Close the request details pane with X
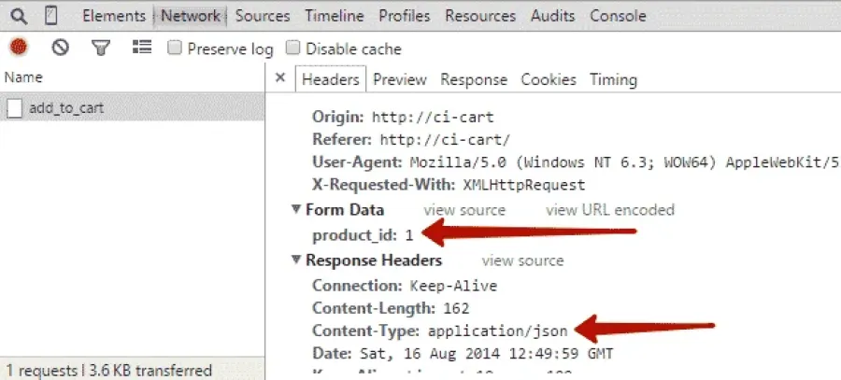 click(x=280, y=77)
